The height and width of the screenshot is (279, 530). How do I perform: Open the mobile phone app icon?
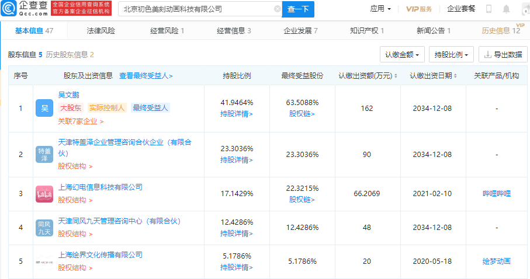coord(489,9)
